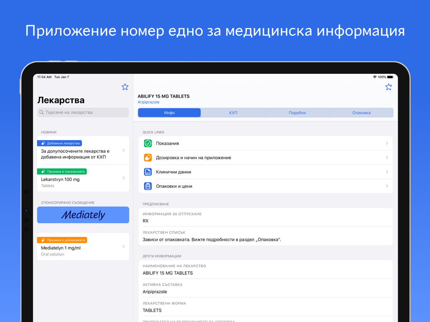Open the Опаковка tab

tap(361, 112)
